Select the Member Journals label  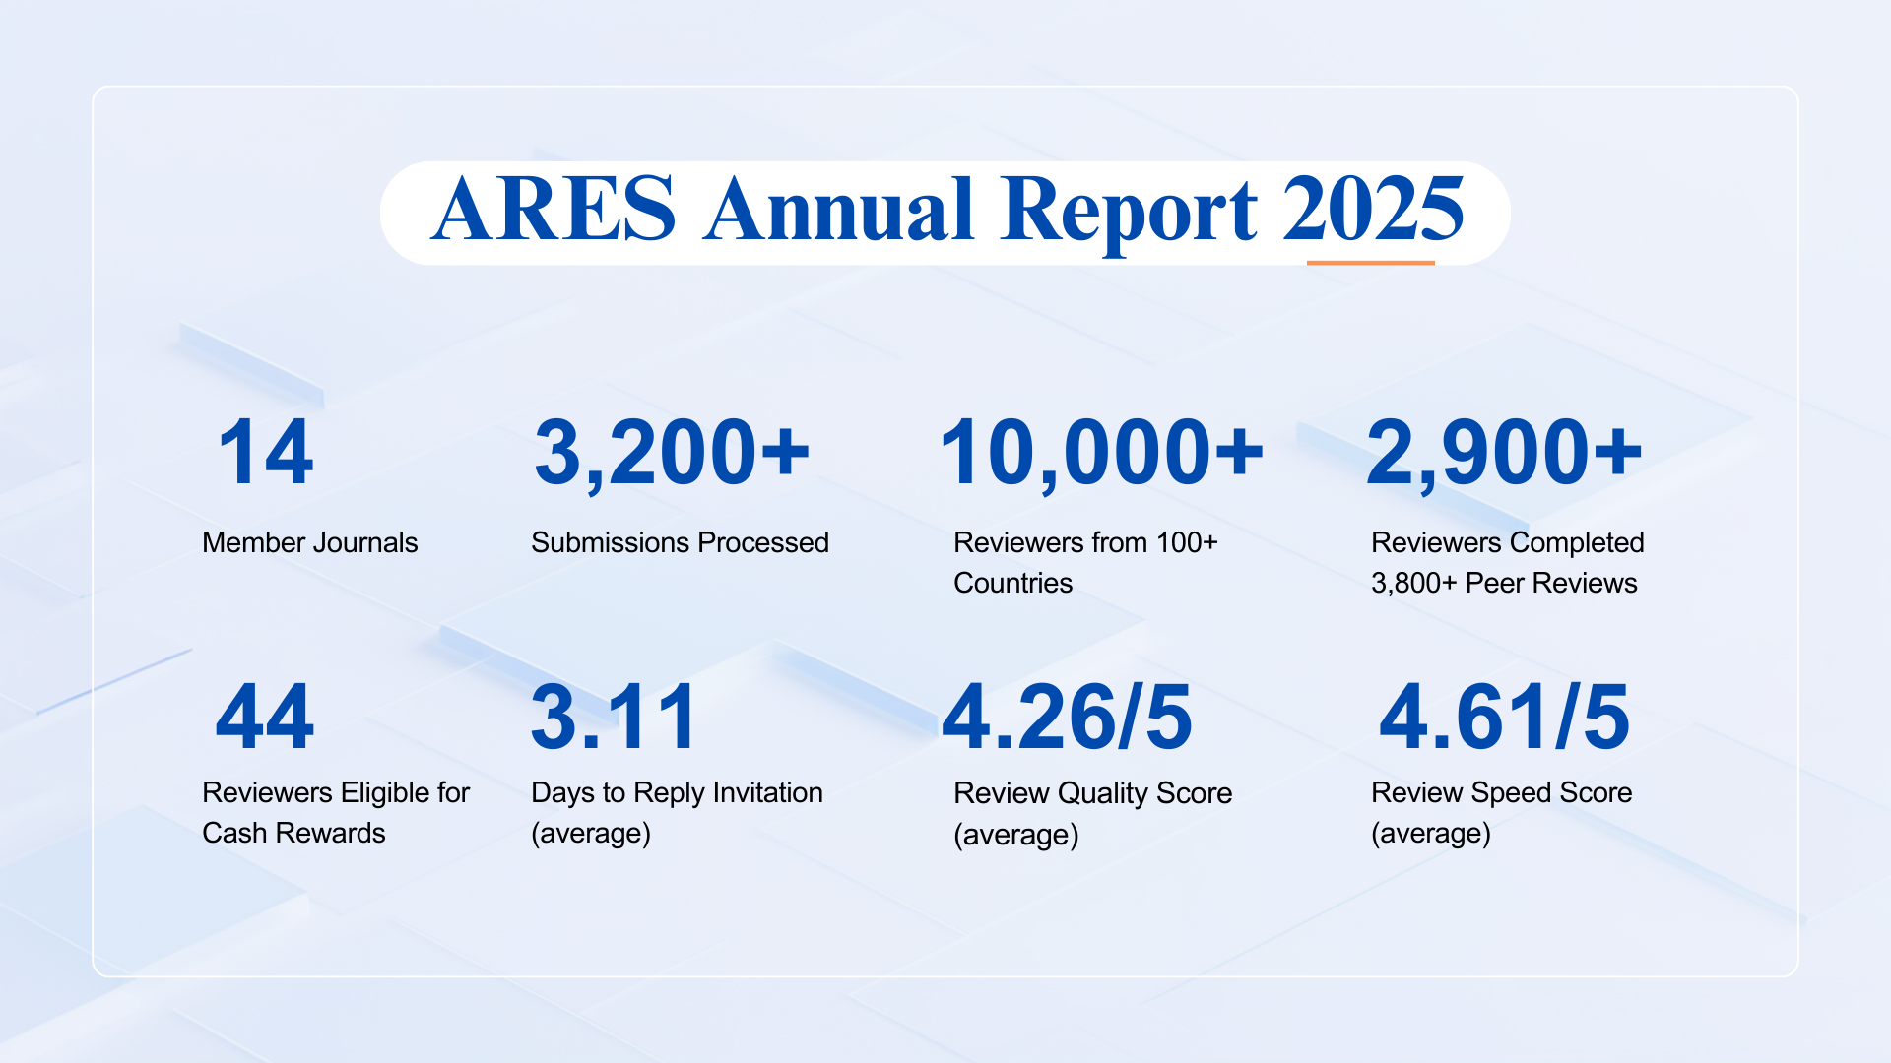tap(309, 542)
